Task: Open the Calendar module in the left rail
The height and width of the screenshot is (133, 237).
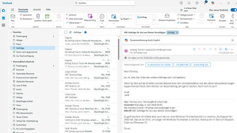Action: click(x=4, y=18)
